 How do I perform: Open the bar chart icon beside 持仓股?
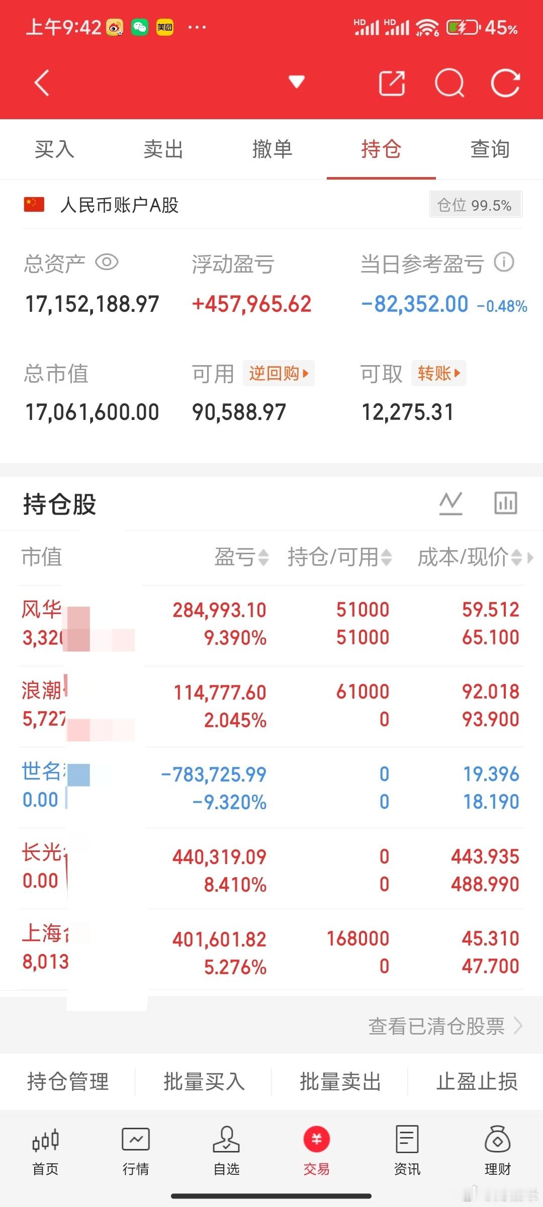[505, 503]
